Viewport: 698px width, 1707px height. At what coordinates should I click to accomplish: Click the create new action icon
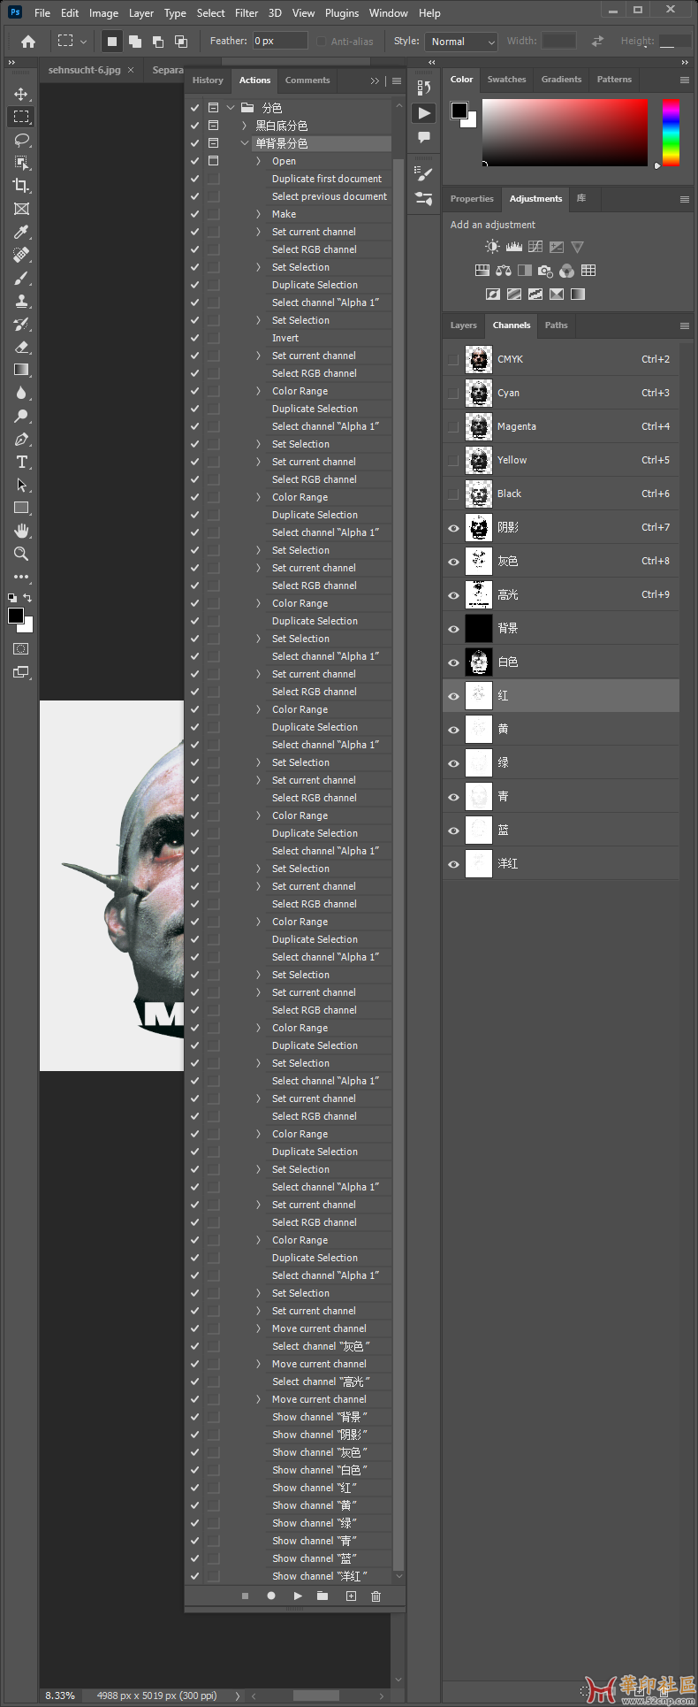[351, 1596]
